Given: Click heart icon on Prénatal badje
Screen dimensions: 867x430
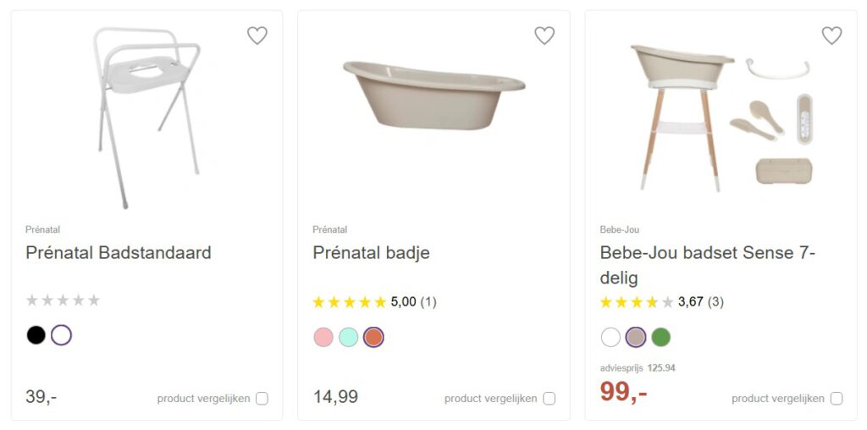Looking at the screenshot, I should pos(544,36).
